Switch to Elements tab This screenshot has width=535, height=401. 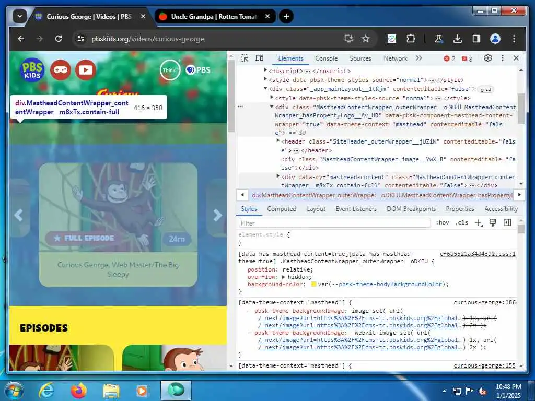pyautogui.click(x=290, y=58)
